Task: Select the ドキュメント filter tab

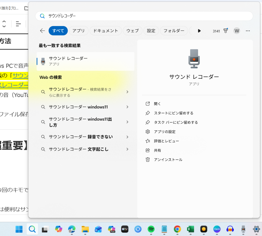Action: [106, 31]
